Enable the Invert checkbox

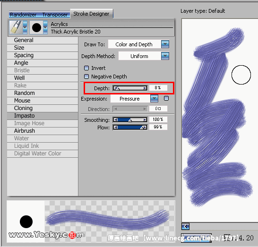[86, 68]
